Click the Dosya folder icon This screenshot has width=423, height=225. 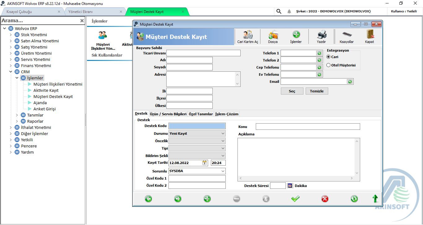point(273,35)
